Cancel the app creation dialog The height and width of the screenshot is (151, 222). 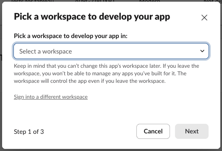point(153,131)
